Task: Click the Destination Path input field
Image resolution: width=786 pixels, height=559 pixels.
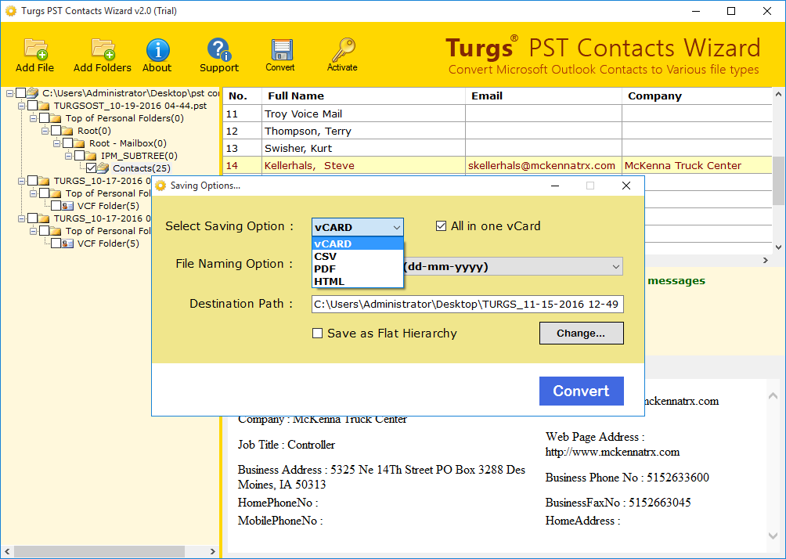Action: pos(467,305)
